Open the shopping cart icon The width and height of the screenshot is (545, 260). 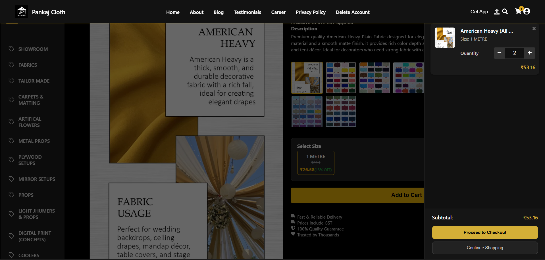[x=518, y=11]
